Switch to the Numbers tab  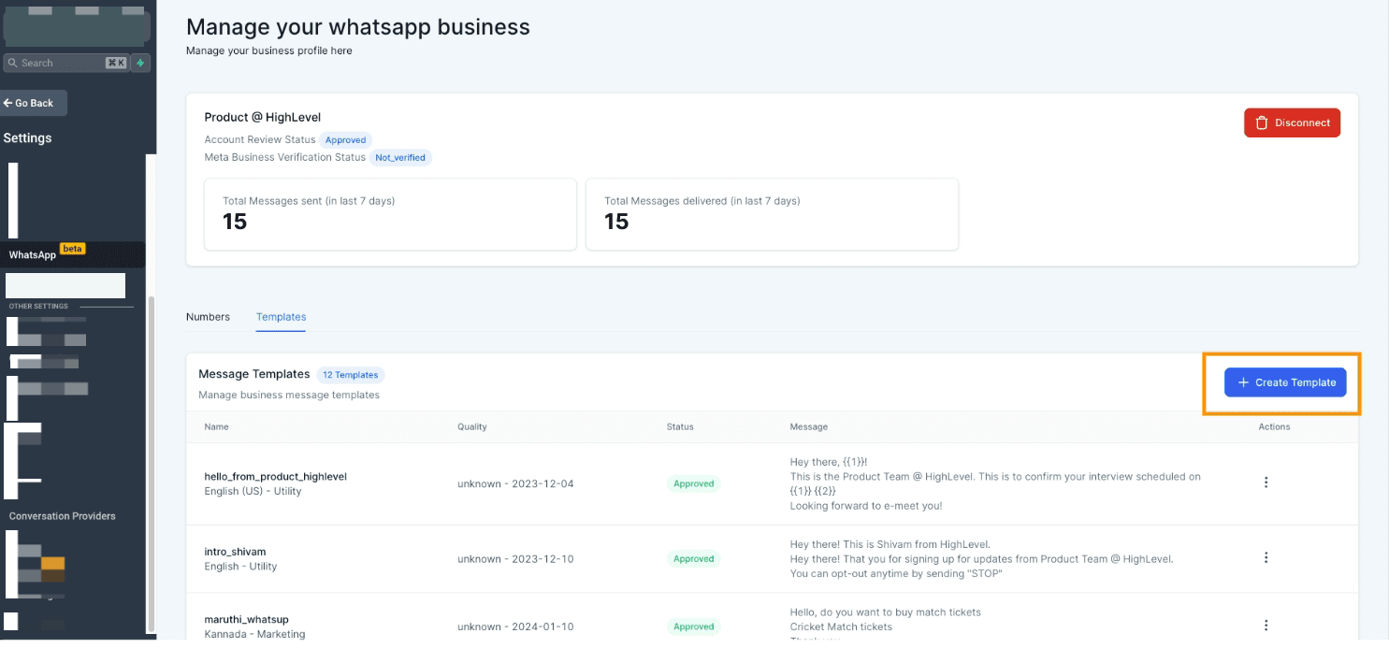coord(208,317)
